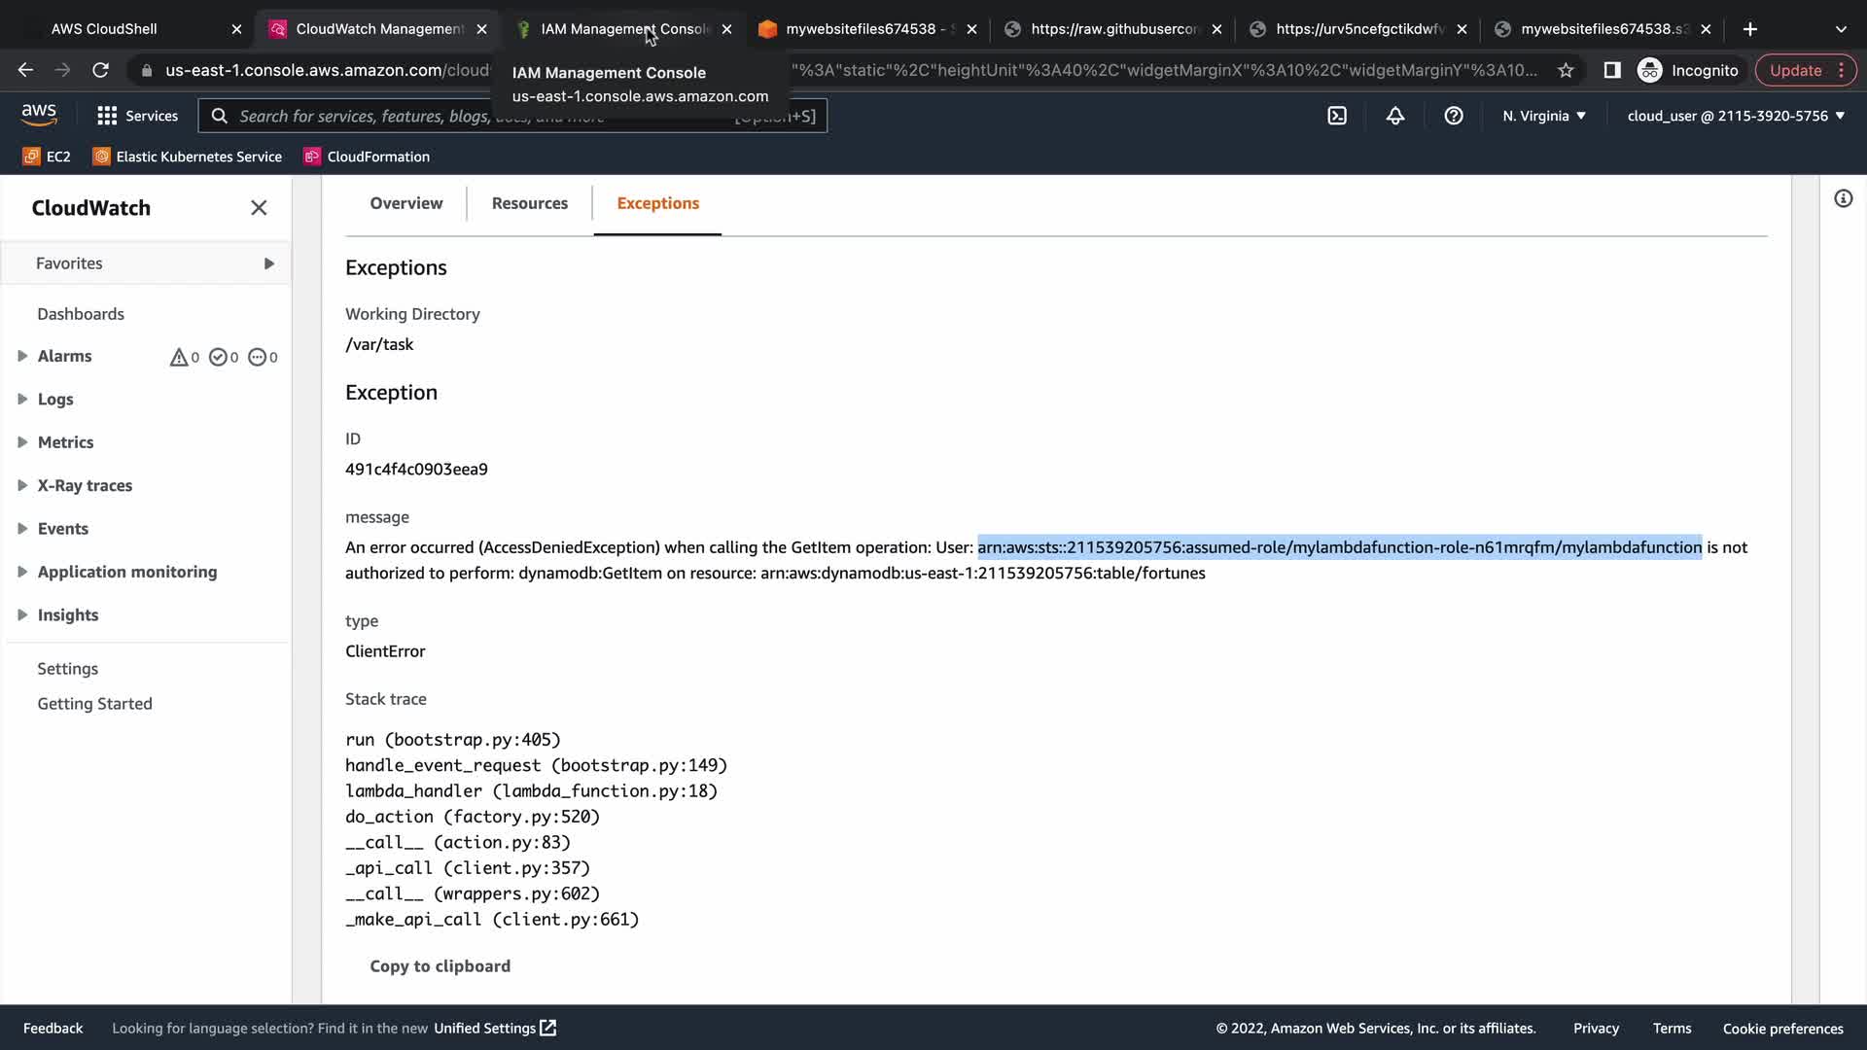1867x1050 pixels.
Task: Switch to the Overview tab
Action: (x=405, y=203)
